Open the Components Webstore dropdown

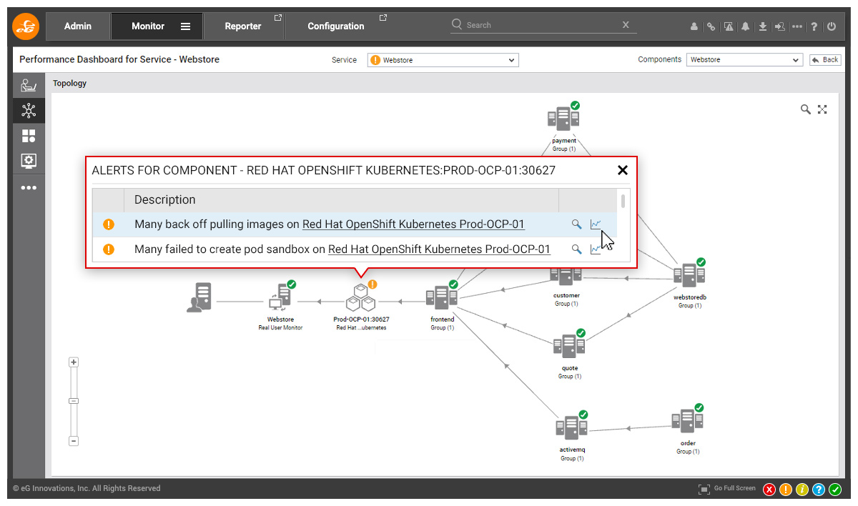pos(744,60)
